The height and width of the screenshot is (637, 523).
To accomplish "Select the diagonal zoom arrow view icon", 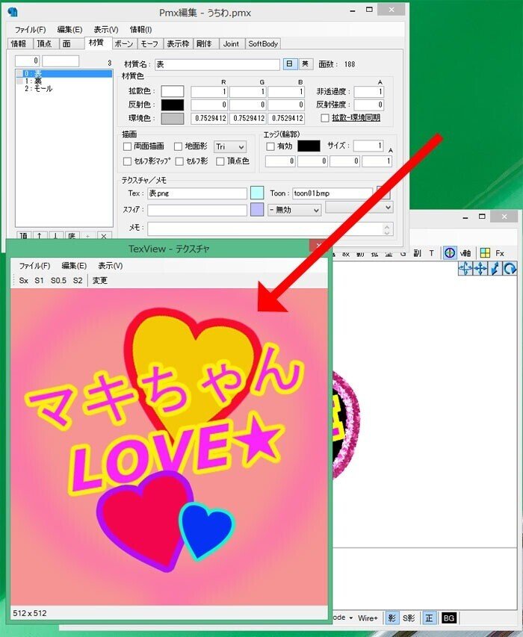I will [495, 269].
